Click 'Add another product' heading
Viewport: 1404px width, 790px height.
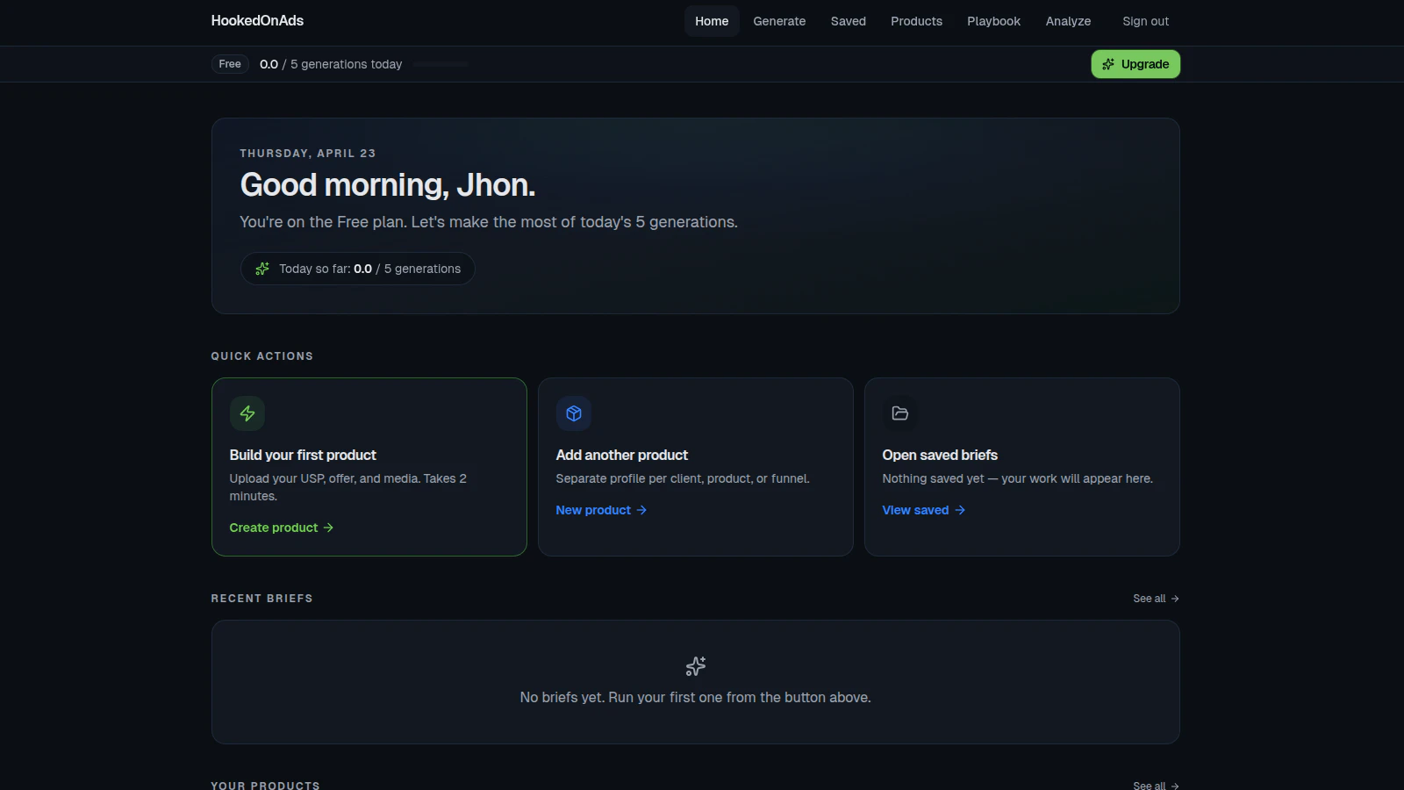click(x=622, y=455)
